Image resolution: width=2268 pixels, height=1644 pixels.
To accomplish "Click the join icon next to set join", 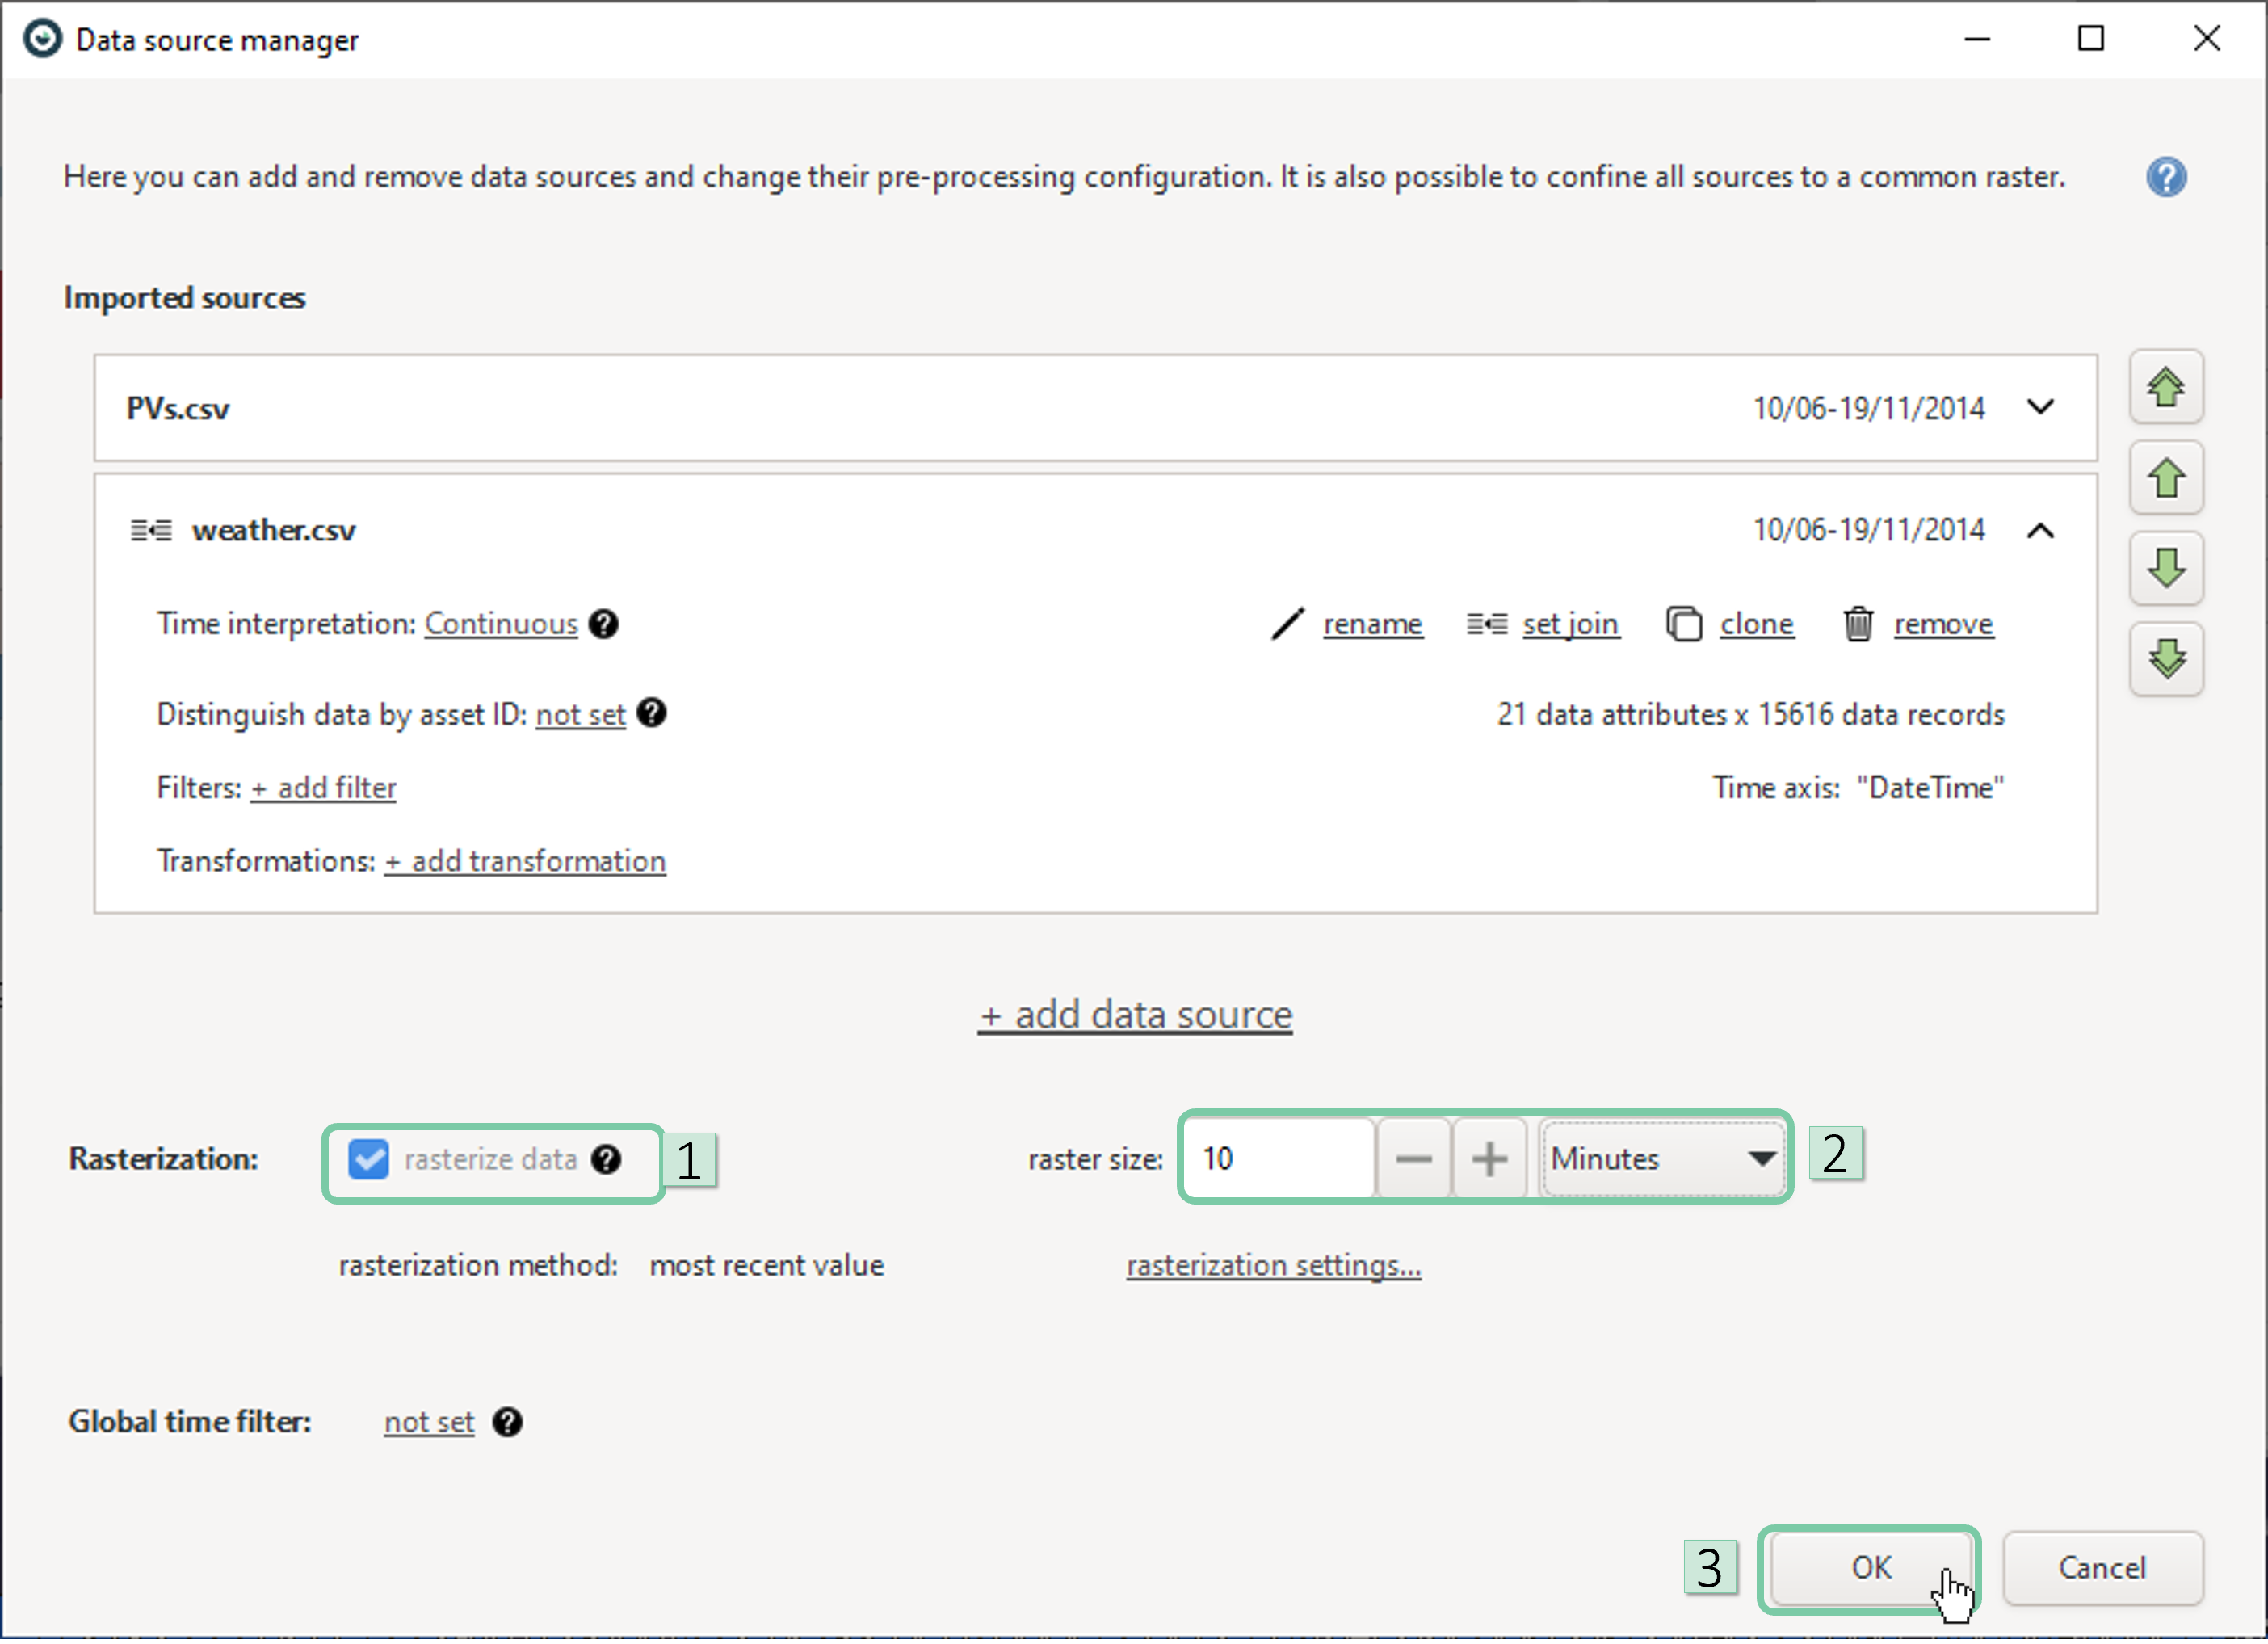I will pos(1487,624).
